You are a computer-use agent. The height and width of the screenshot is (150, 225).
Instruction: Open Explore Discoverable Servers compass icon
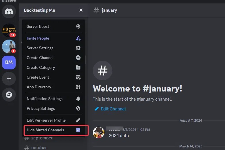point(9,95)
